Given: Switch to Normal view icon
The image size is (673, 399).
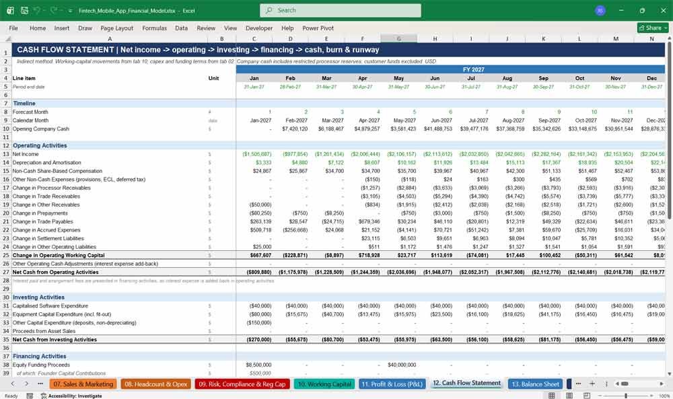Looking at the screenshot, I should click(552, 396).
